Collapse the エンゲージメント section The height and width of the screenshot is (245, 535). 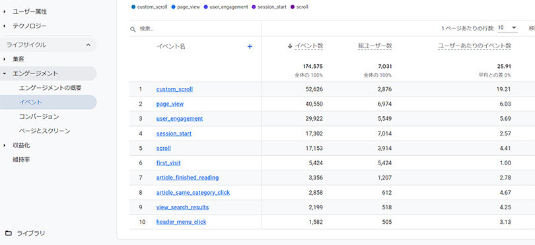tap(5, 73)
